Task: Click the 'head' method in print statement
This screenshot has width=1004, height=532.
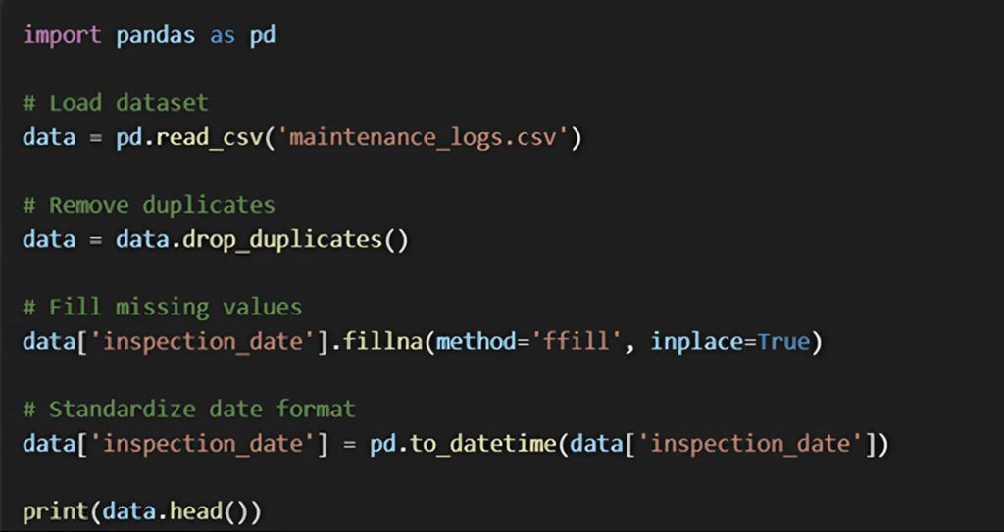Action: [x=196, y=511]
